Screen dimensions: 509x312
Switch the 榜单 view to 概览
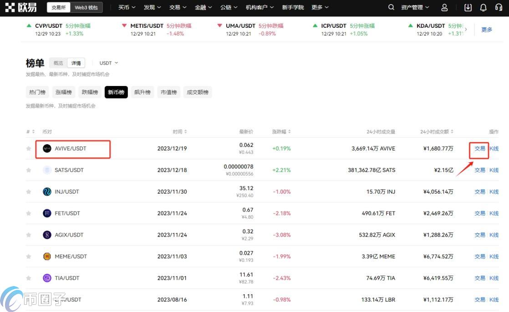(x=58, y=63)
